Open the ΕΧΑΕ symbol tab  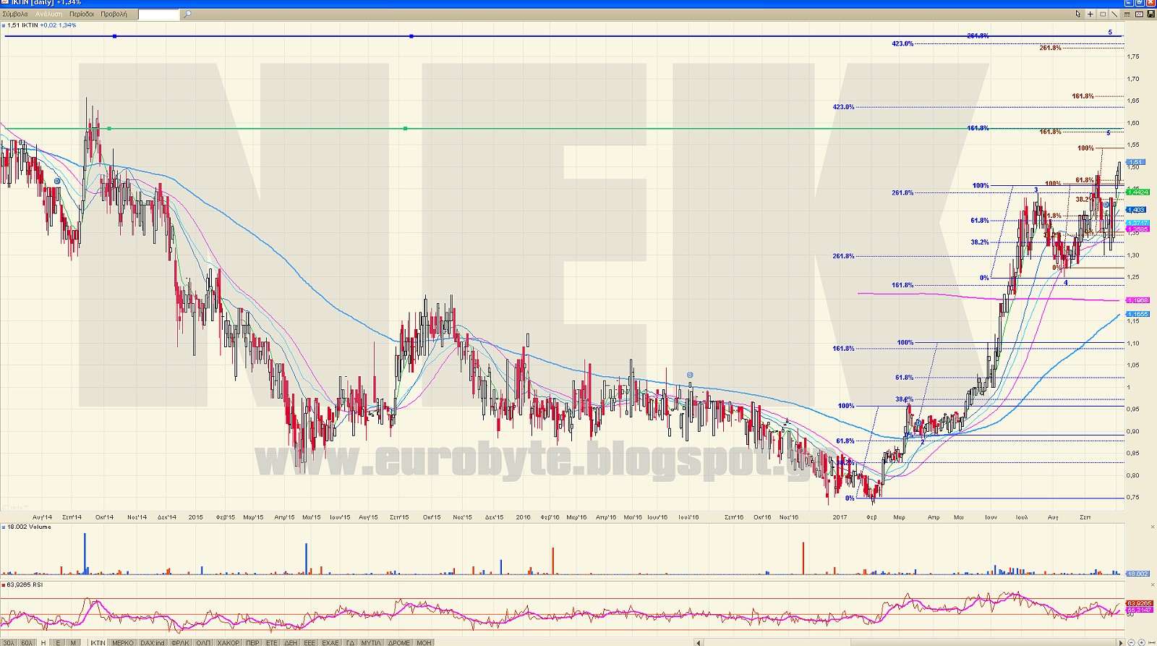tap(330, 642)
